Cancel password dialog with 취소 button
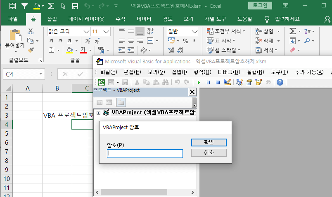The width and height of the screenshot is (332, 197). click(x=209, y=153)
